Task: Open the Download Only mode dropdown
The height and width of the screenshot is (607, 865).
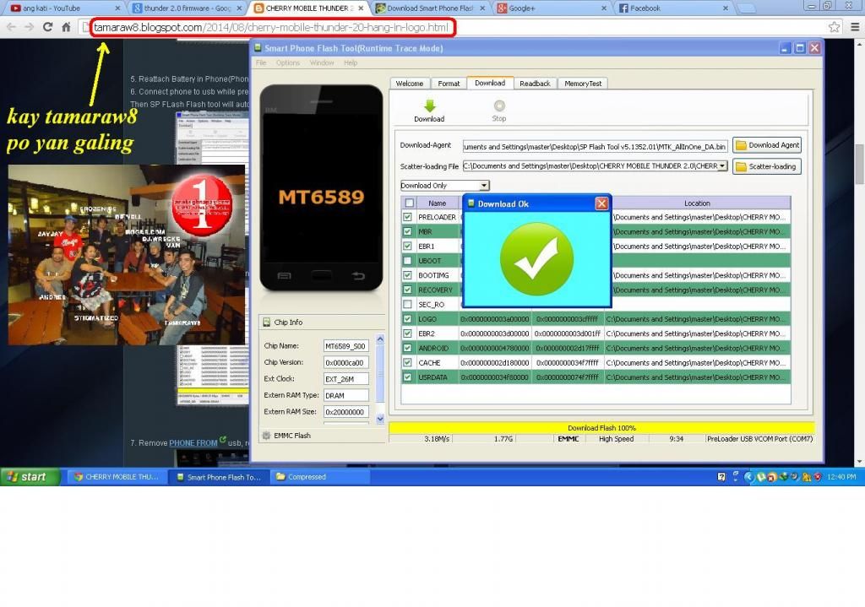Action: pyautogui.click(x=484, y=185)
